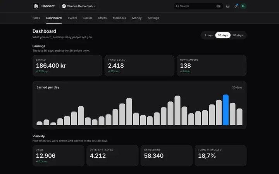Select the 30 days range
The width and height of the screenshot is (279, 174).
click(x=223, y=35)
